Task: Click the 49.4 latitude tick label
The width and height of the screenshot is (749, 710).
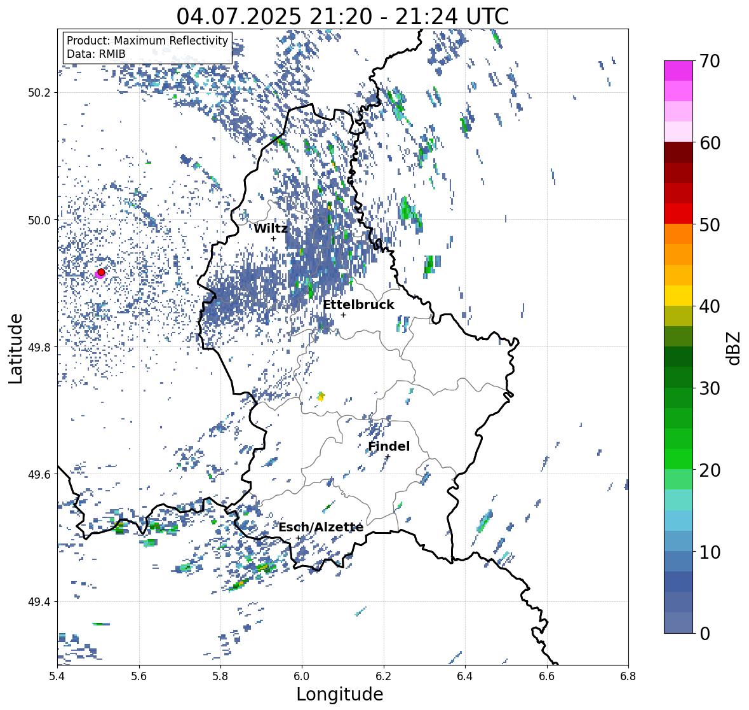Action: click(40, 602)
